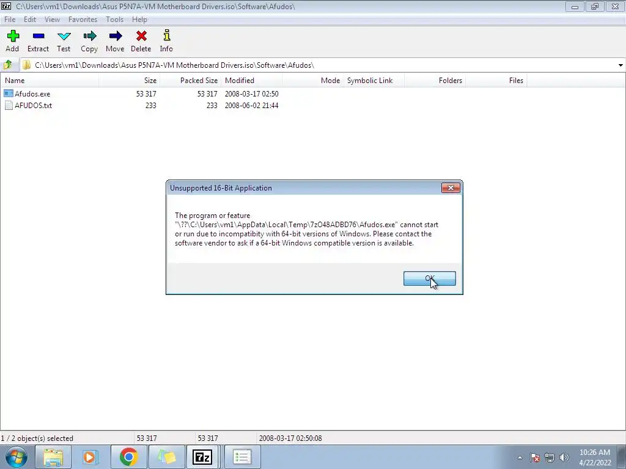Click status bar timestamp 2008-03-17 02:50:08
This screenshot has height=469, width=626.
coord(290,438)
